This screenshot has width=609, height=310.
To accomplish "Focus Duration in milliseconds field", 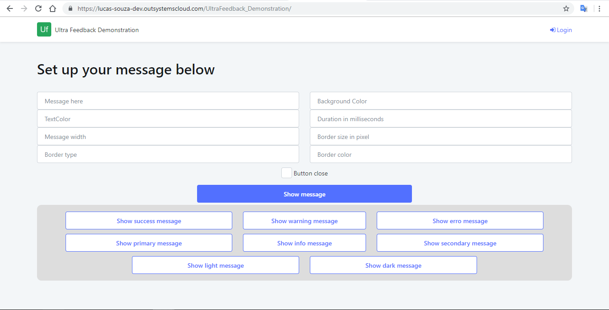I will tap(441, 118).
